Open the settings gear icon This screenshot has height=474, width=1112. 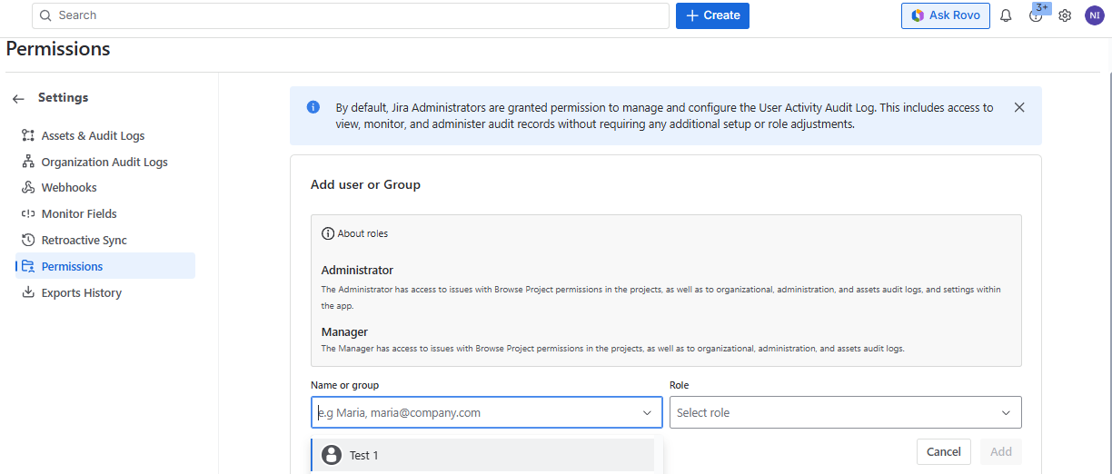tap(1065, 15)
